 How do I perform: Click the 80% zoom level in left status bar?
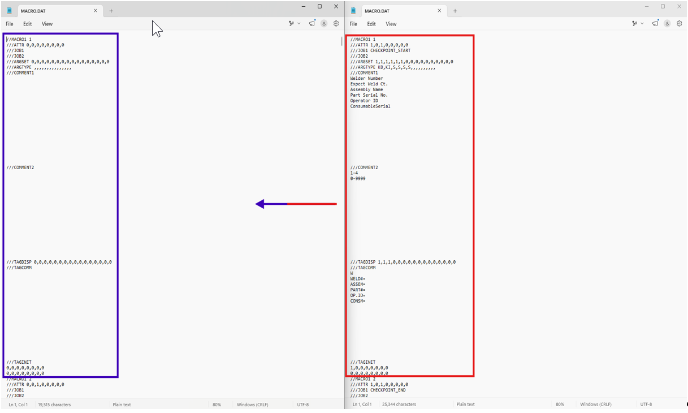(x=217, y=405)
